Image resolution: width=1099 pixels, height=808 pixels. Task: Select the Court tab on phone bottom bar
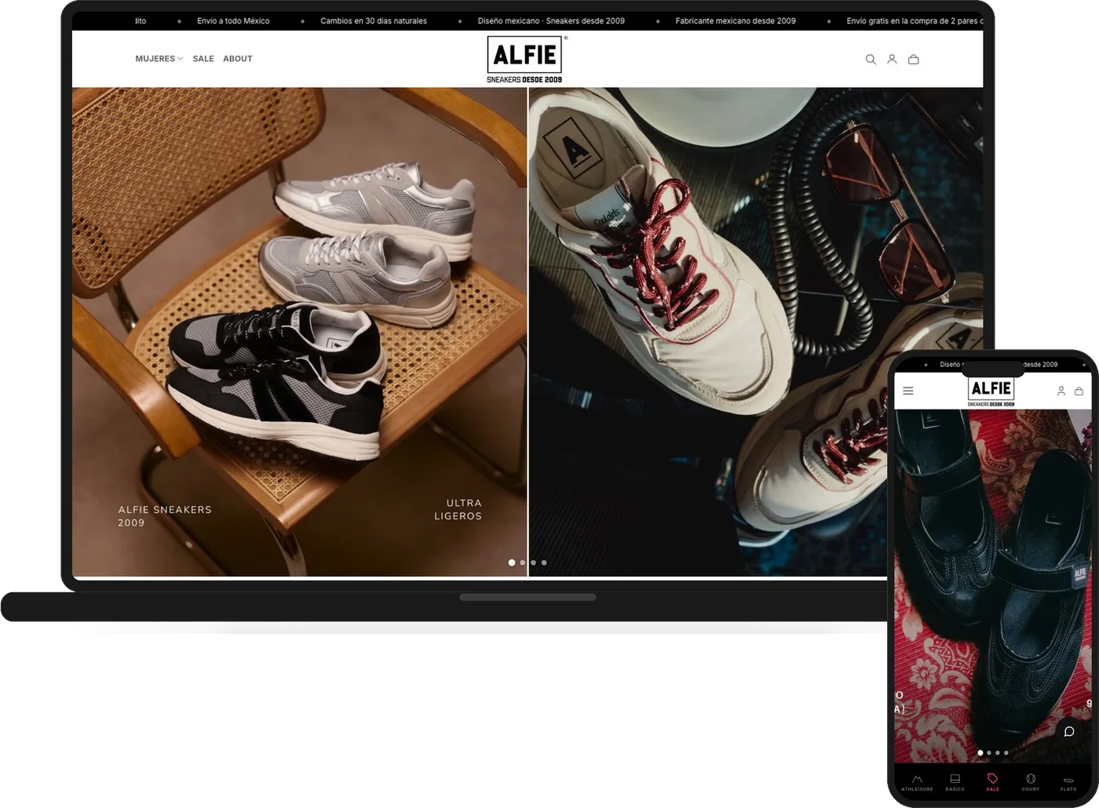pyautogui.click(x=1031, y=782)
